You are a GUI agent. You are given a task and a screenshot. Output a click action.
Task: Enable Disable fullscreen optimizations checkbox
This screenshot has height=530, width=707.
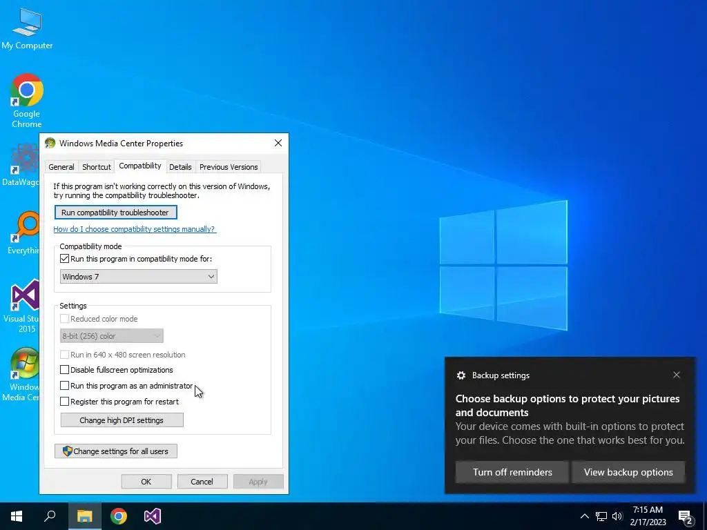click(64, 370)
